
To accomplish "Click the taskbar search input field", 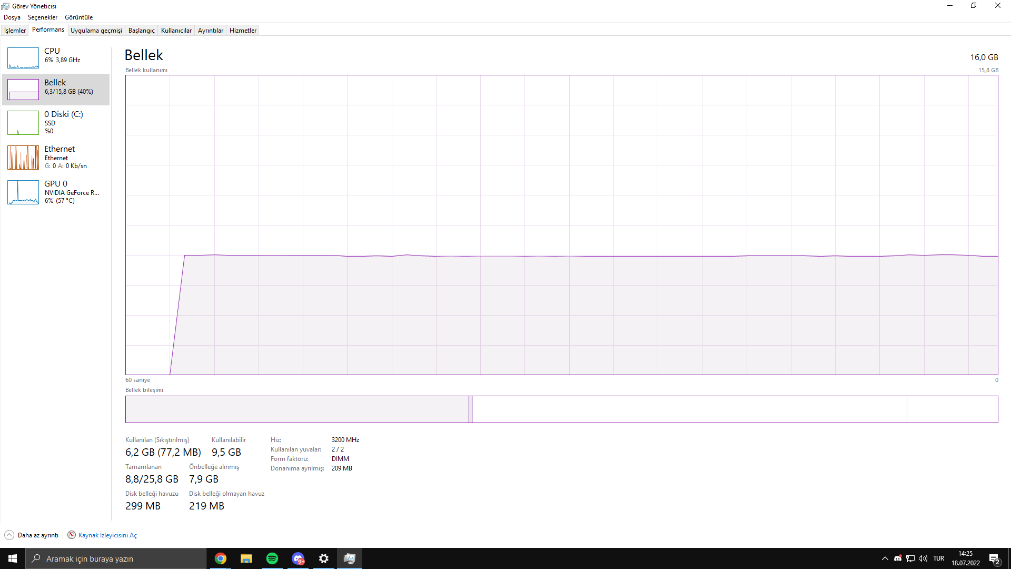I will (x=116, y=558).
